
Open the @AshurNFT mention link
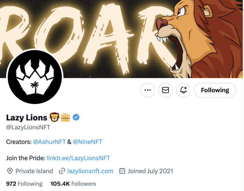(x=49, y=142)
